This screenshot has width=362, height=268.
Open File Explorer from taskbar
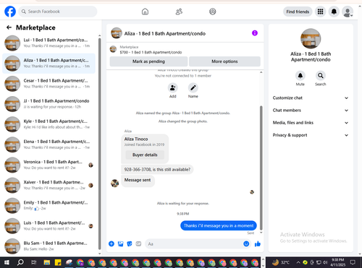[47, 262]
